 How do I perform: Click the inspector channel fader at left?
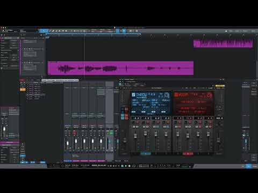click(4, 129)
